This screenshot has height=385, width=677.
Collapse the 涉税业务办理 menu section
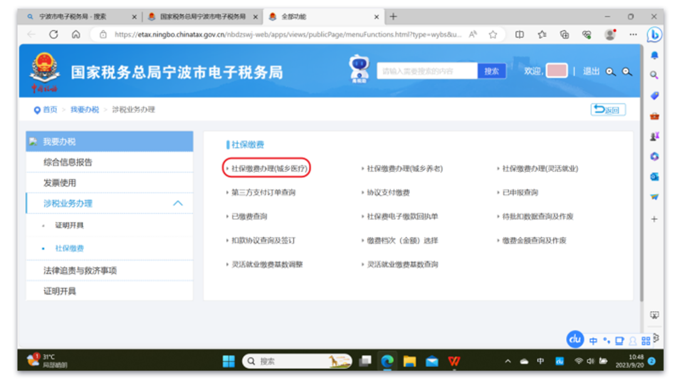(x=177, y=203)
